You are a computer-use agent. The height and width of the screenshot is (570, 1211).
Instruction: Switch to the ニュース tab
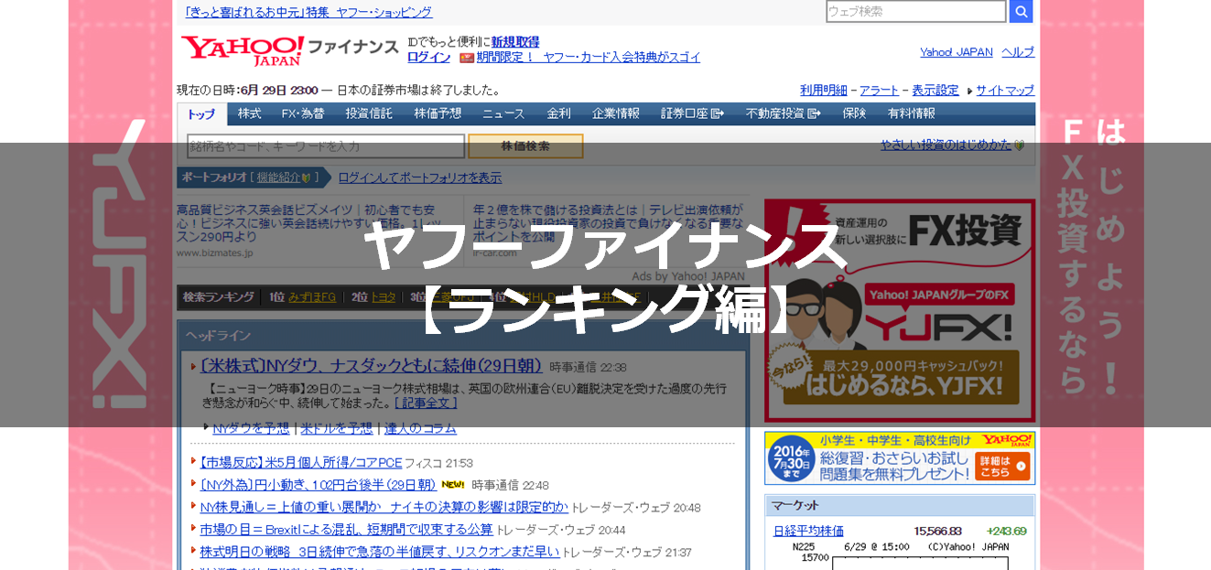(x=503, y=113)
